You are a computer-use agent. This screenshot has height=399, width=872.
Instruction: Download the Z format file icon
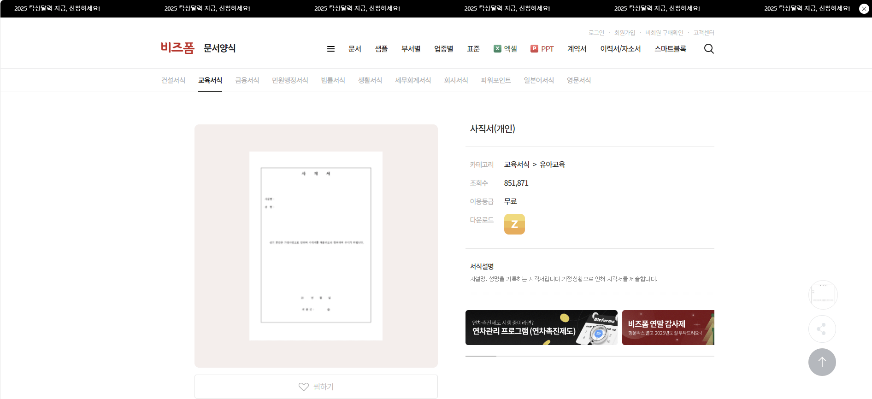[514, 224]
